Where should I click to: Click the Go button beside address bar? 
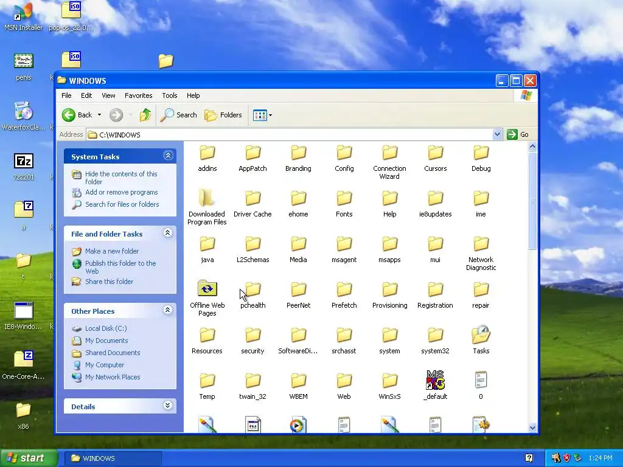coord(518,134)
